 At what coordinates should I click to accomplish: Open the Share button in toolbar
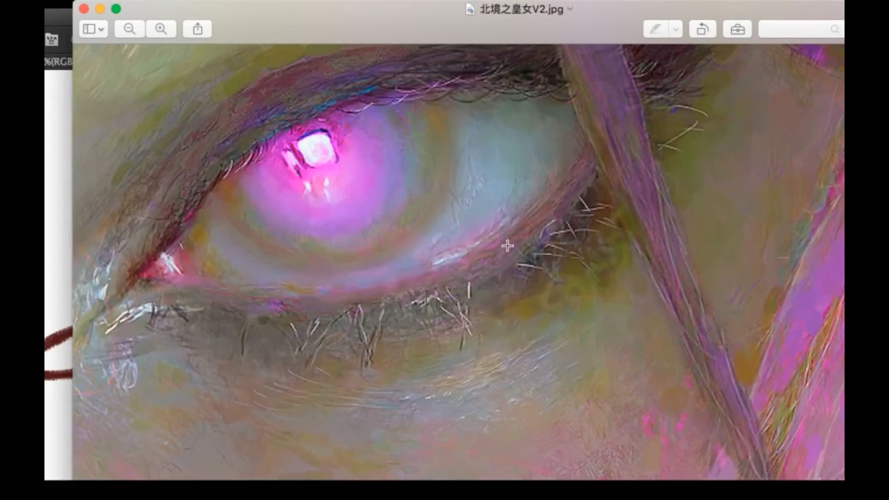198,29
